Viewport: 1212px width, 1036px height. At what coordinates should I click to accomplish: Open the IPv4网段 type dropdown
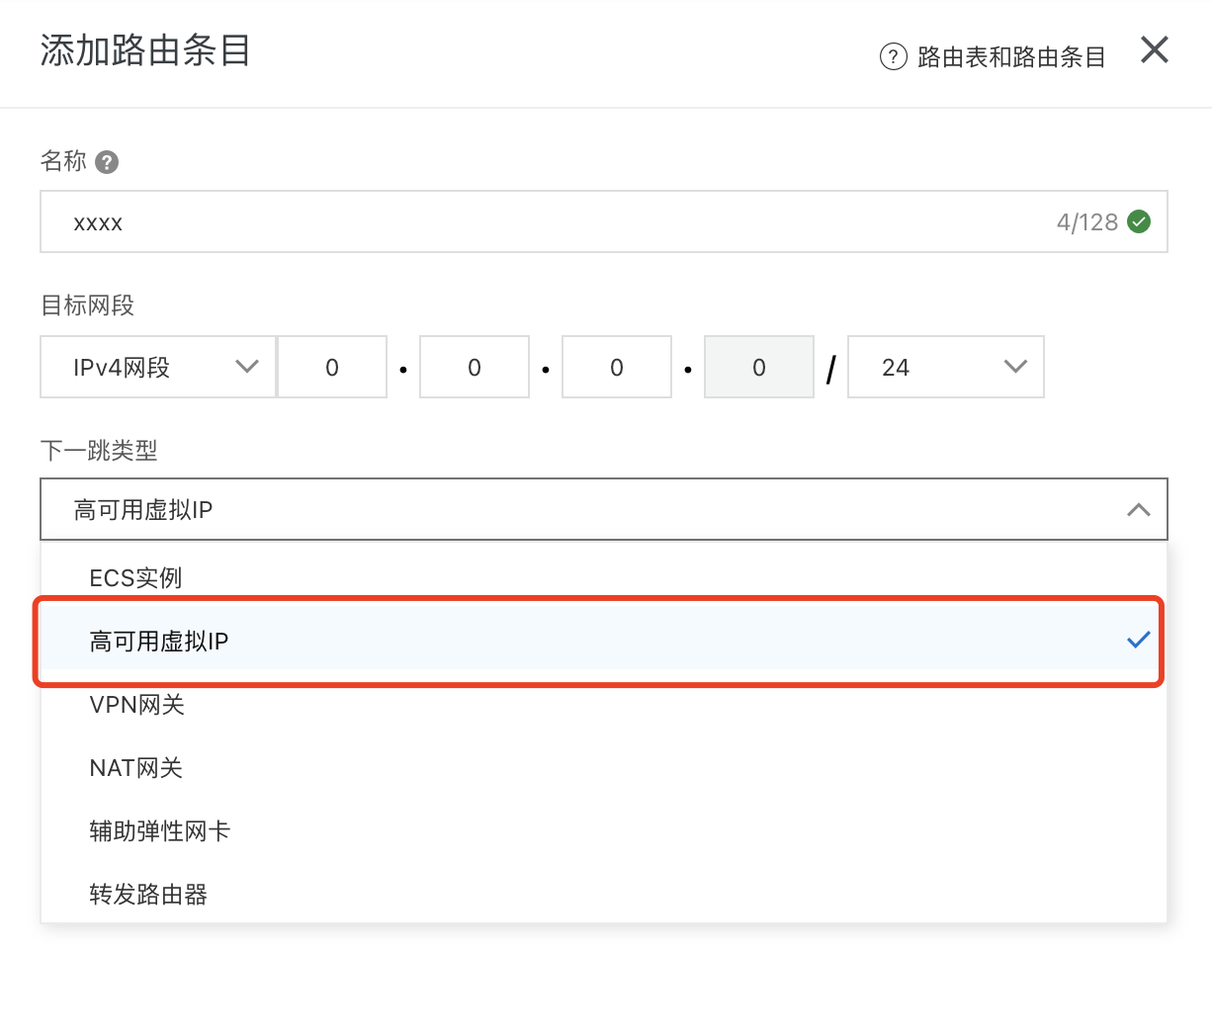[158, 367]
